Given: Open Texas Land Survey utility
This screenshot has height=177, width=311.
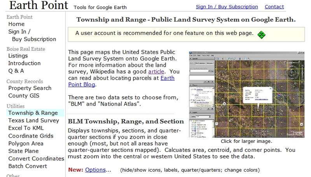Looking at the screenshot, I should coord(34,121).
